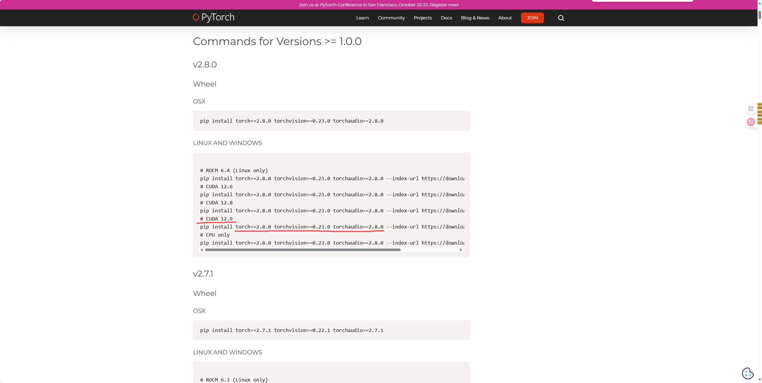Open the search magnifier icon

tap(561, 18)
